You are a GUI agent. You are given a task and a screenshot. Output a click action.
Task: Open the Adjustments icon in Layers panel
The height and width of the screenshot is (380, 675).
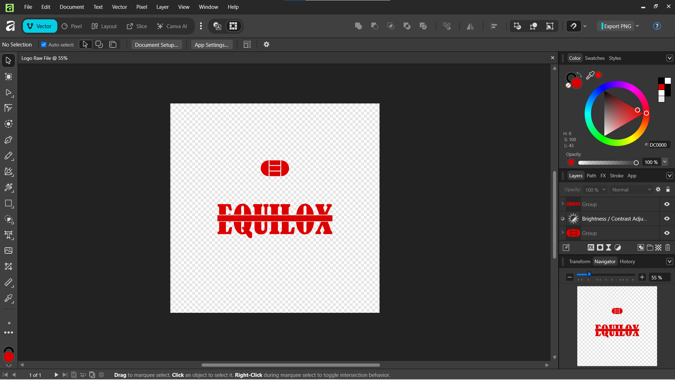[x=618, y=247]
